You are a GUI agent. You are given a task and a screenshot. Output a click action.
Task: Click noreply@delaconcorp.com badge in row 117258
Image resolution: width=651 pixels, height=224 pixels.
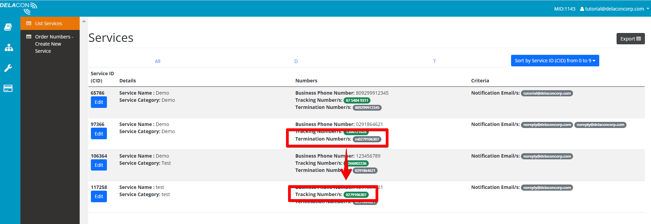tap(547, 188)
